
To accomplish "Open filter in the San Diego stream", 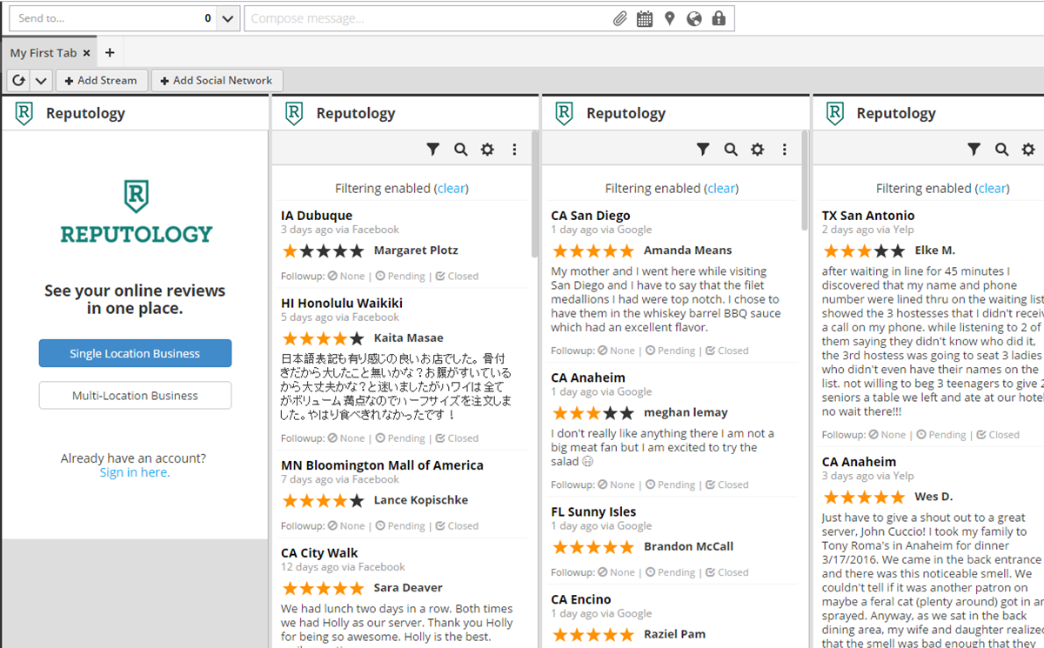I will (x=703, y=150).
